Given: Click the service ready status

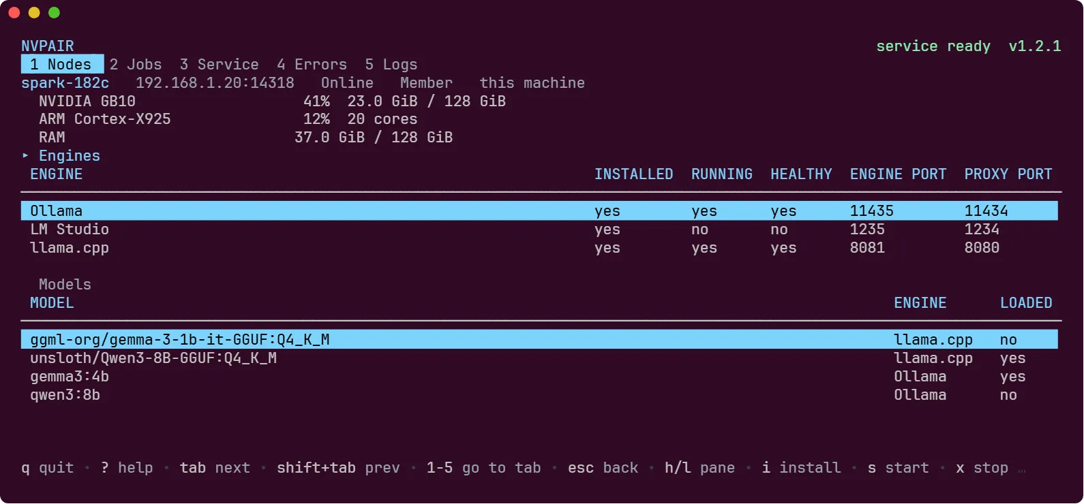Looking at the screenshot, I should [933, 46].
